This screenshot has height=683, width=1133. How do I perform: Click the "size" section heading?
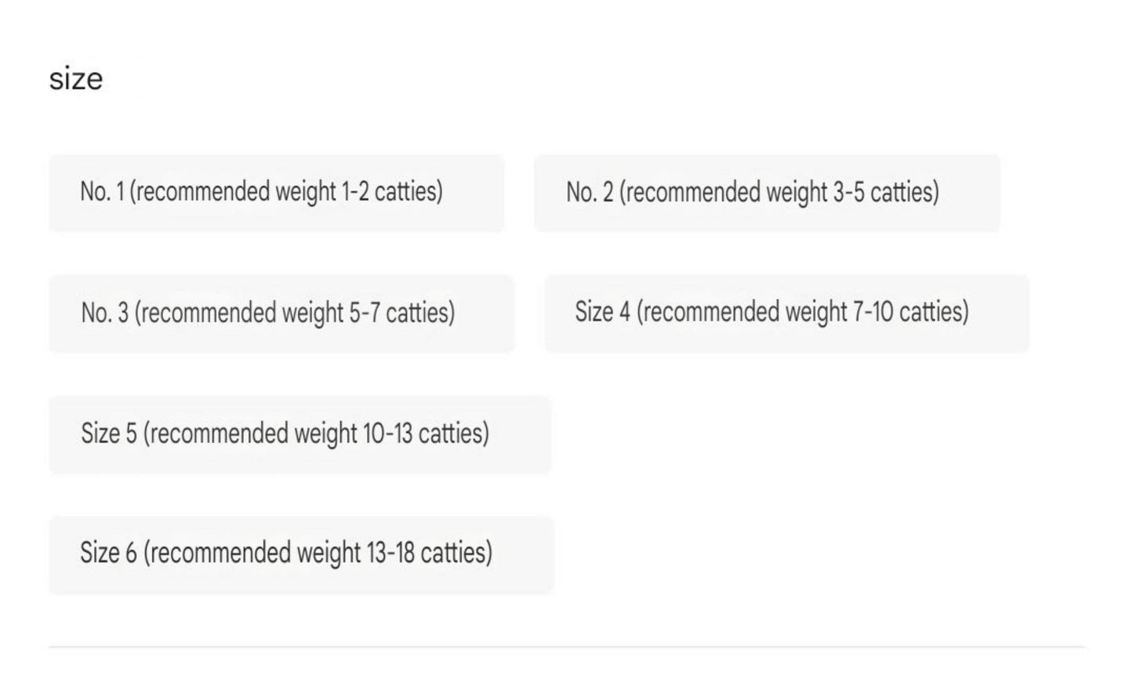click(76, 79)
